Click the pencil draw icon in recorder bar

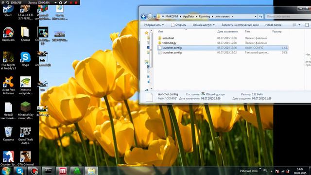66,2
